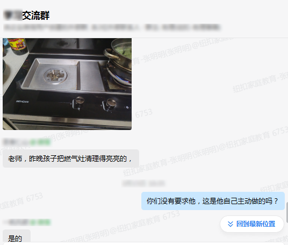Click the soy sauce bottle in photo
This screenshot has width=288, height=245.
[x=18, y=46]
